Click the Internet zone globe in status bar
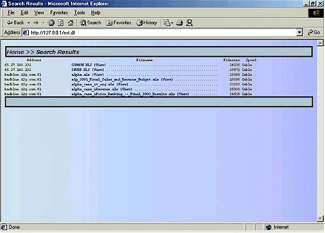 click(x=269, y=227)
